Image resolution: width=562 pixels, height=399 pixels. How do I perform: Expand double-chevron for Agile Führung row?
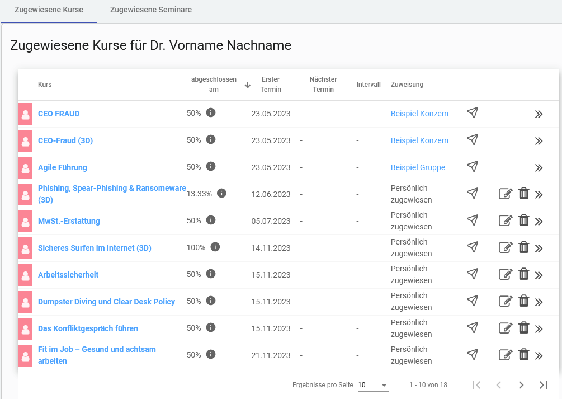tap(539, 168)
